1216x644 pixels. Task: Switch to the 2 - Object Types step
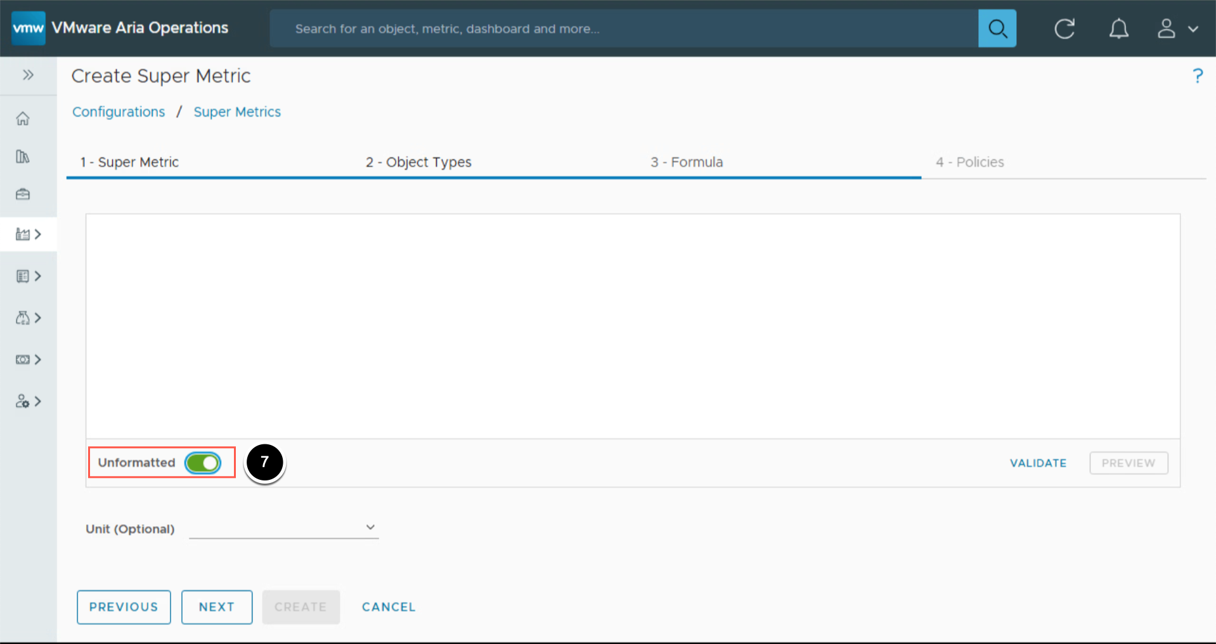pos(418,162)
